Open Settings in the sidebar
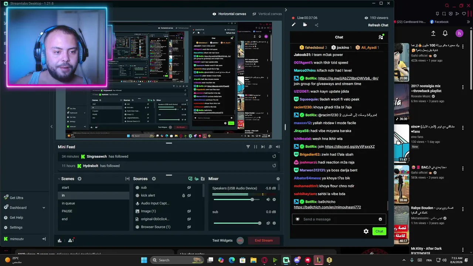Viewport: 473px width, 266px height. click(x=16, y=228)
